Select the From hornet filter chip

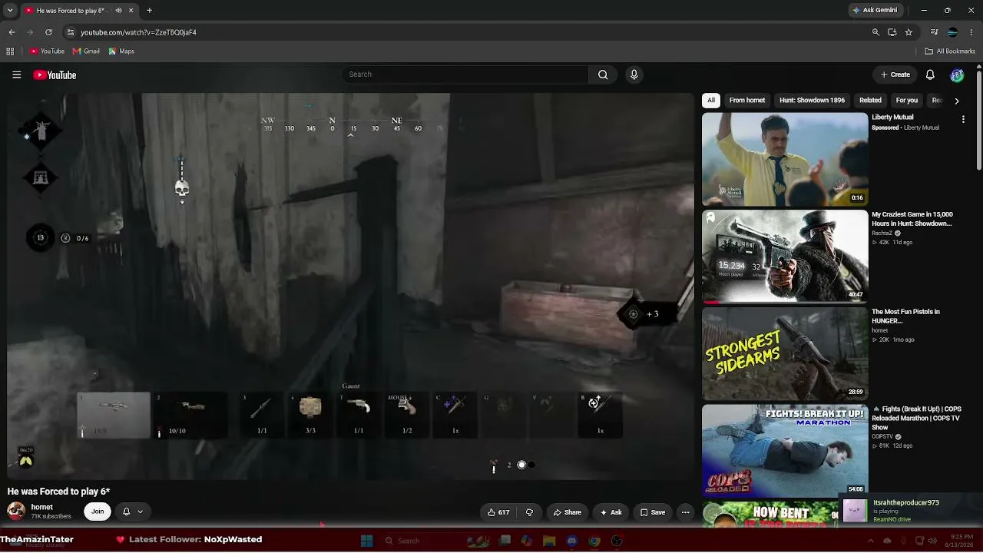pos(747,101)
